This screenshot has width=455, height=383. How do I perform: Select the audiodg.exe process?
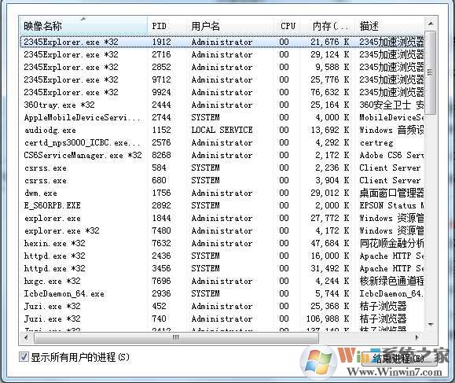pos(222,130)
